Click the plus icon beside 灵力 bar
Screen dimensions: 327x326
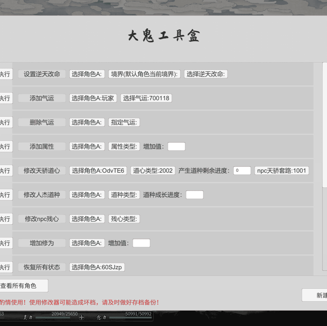(81, 317)
